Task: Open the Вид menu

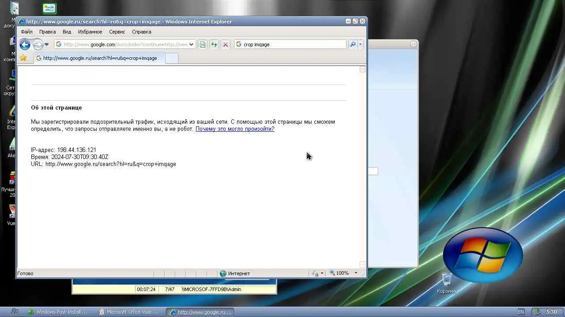Action: click(67, 32)
